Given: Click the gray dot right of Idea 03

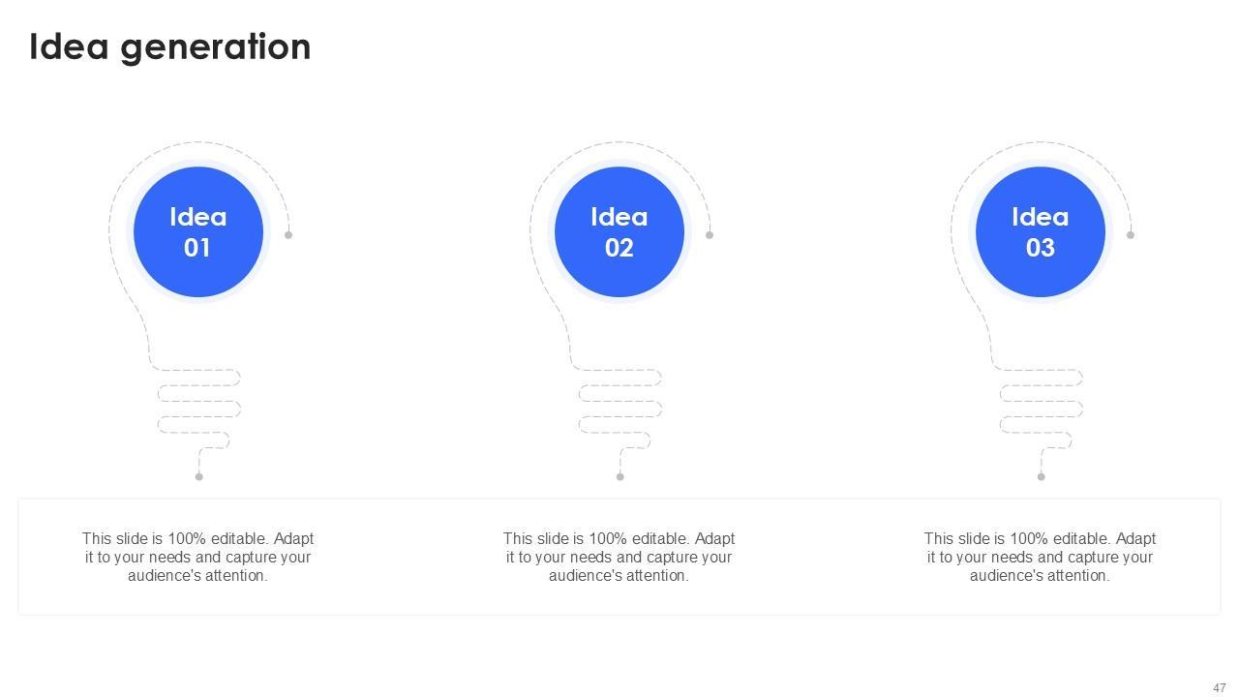Looking at the screenshot, I should [1131, 234].
